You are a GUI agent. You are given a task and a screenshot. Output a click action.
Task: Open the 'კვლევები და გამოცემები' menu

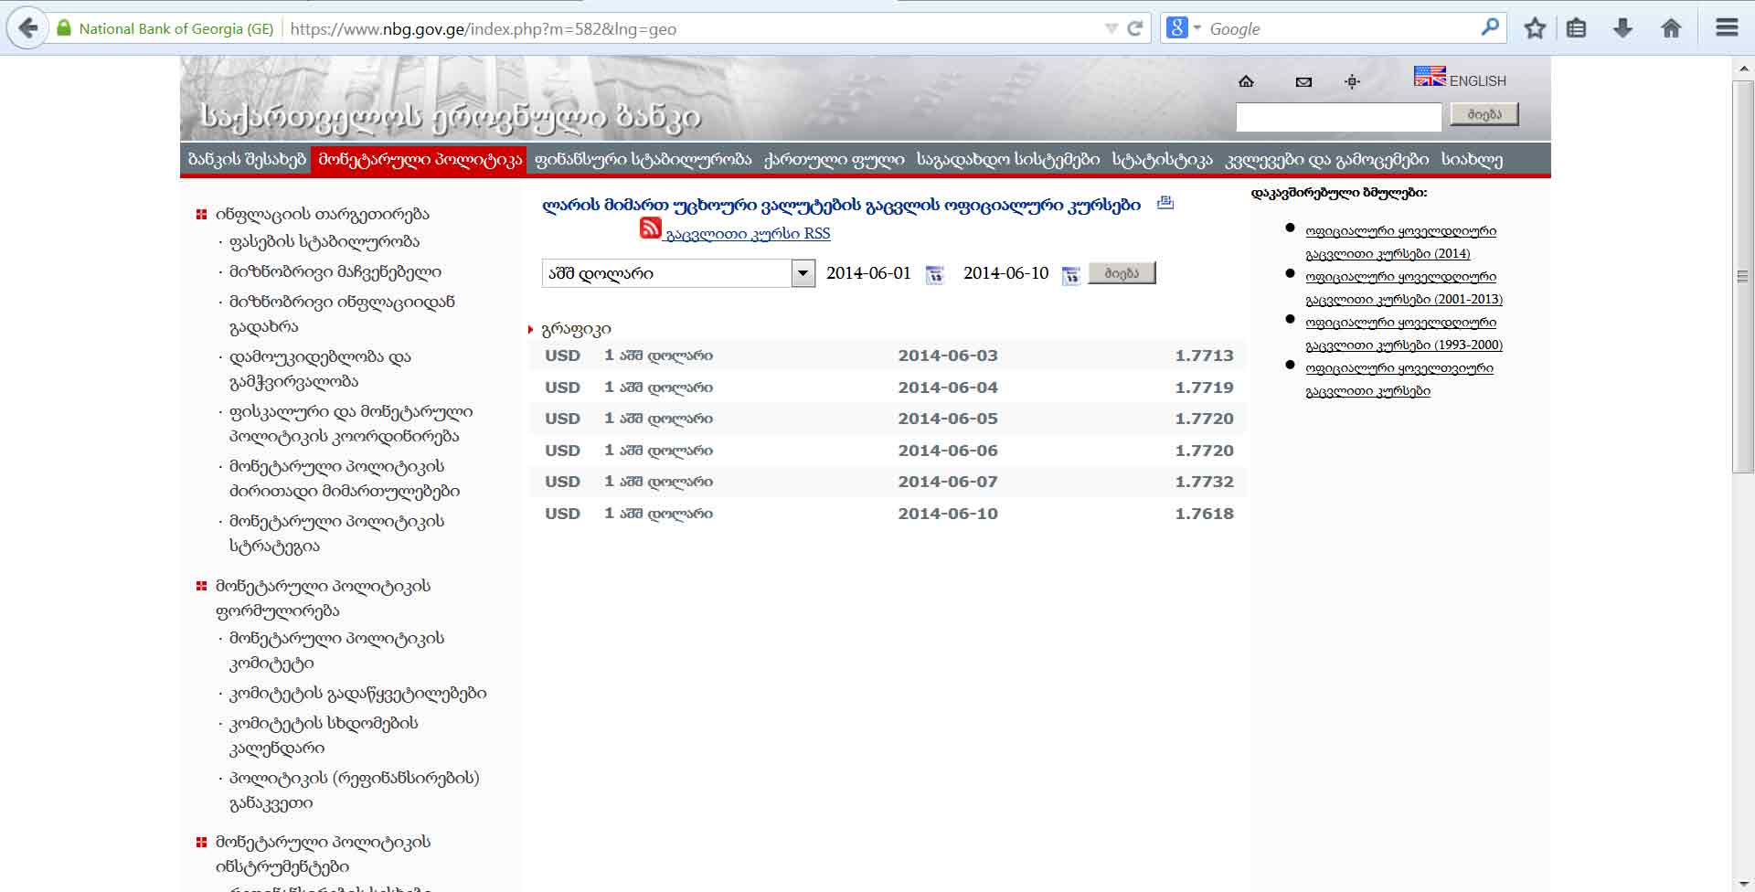click(1326, 159)
